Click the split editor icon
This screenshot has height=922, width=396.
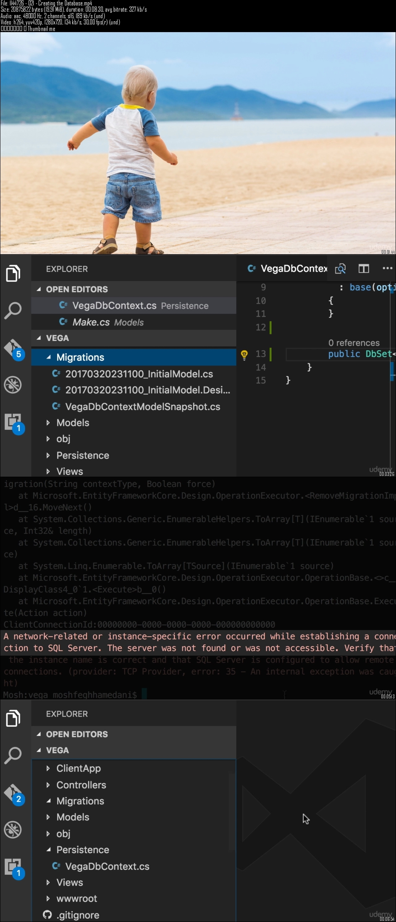pyautogui.click(x=364, y=269)
